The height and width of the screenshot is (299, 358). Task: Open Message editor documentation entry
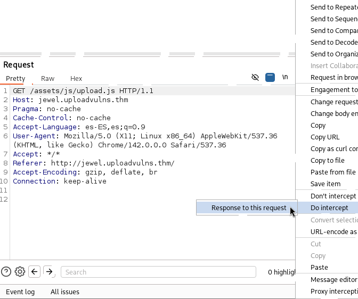click(x=327, y=279)
